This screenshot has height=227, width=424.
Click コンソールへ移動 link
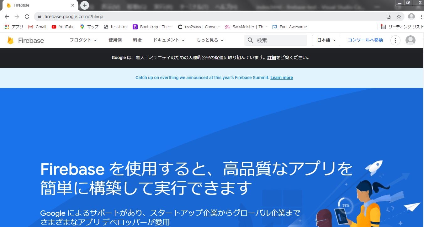coord(365,40)
